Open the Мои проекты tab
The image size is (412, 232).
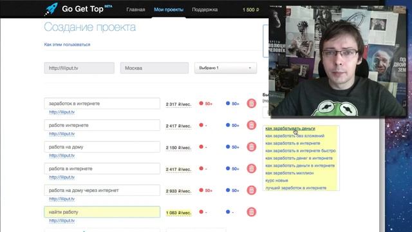tap(169, 10)
